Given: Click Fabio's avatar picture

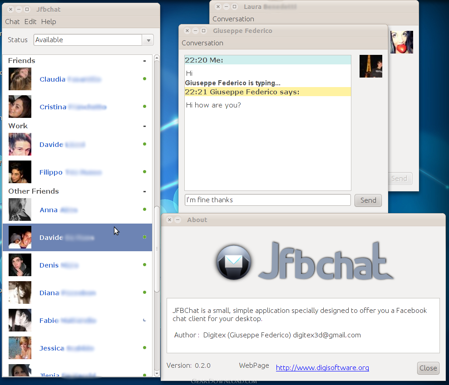Looking at the screenshot, I should 20,320.
